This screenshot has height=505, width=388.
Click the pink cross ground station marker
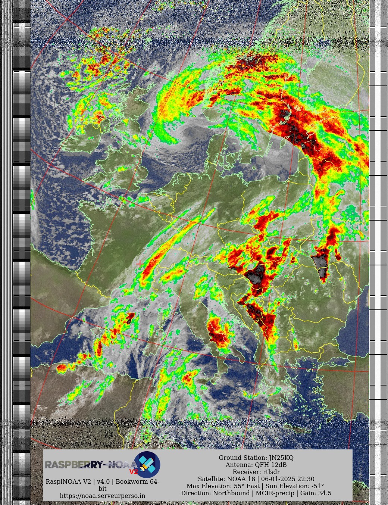click(140, 264)
